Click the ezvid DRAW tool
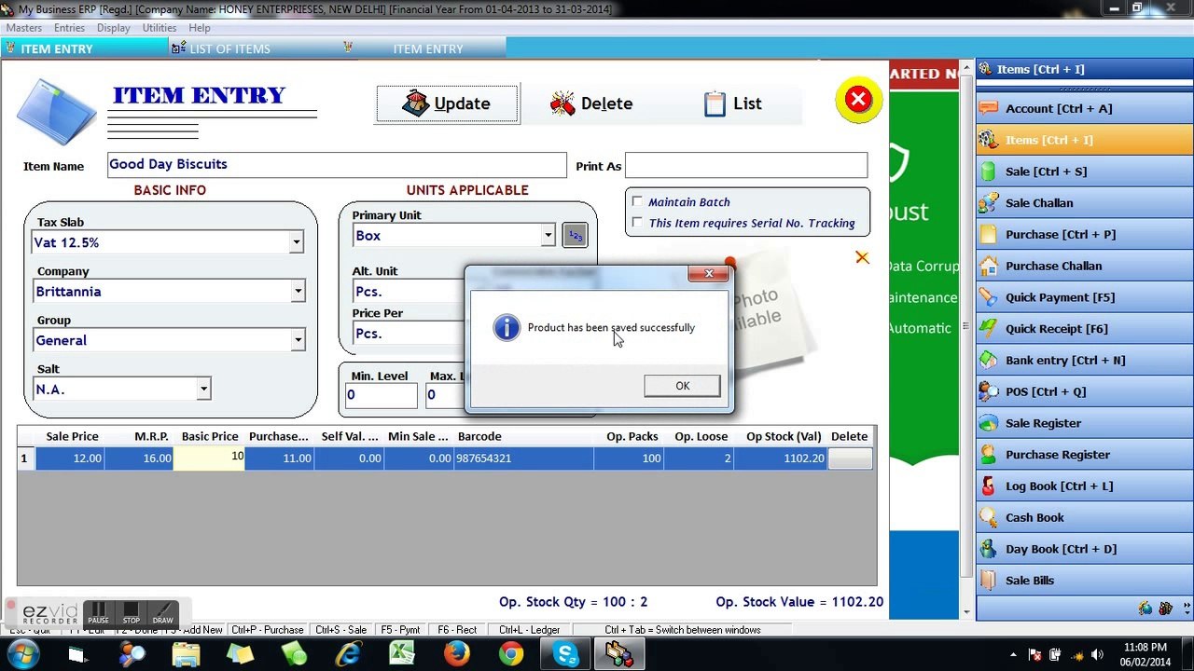This screenshot has height=671, width=1194. (163, 612)
